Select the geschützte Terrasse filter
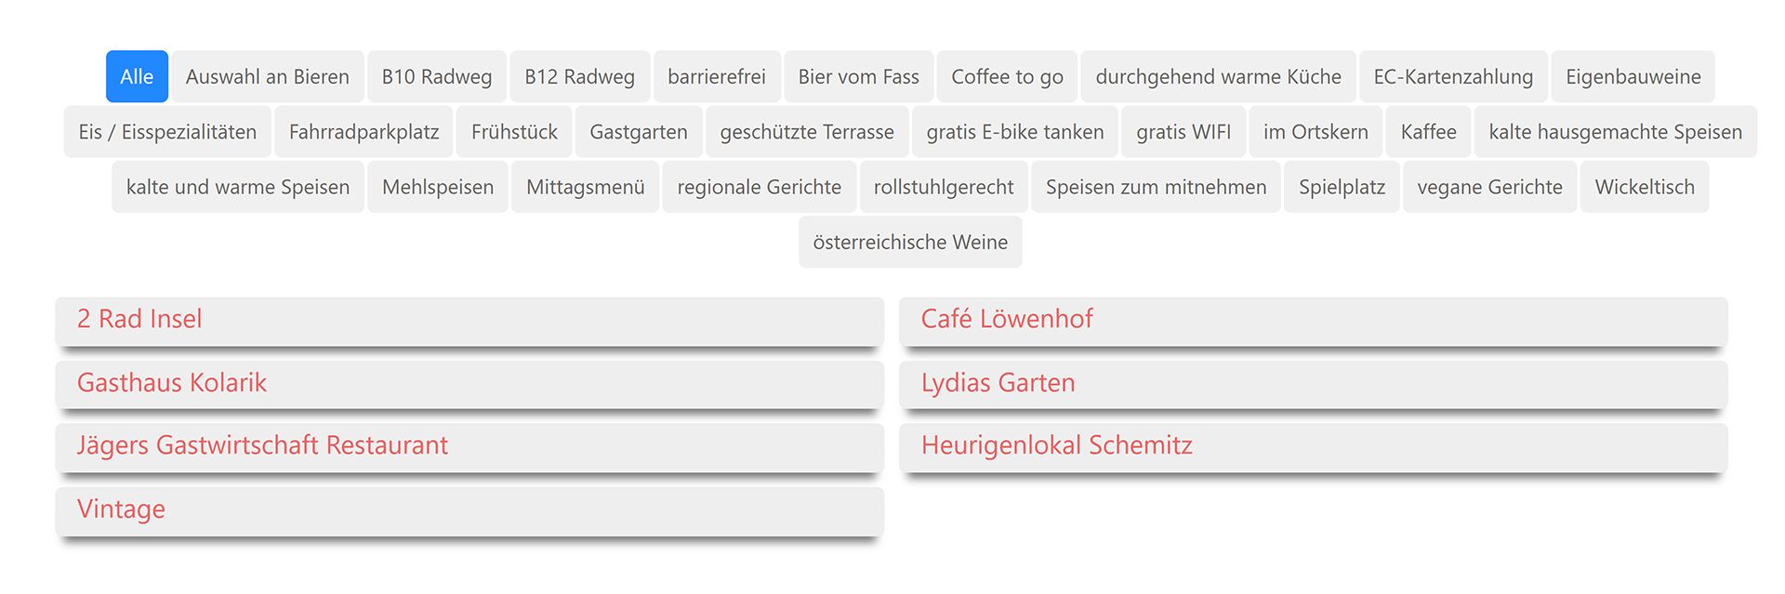 (x=806, y=132)
